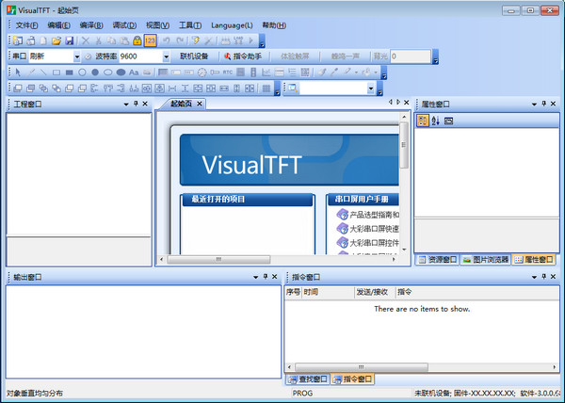Screen dimensions: 565x403
Task: Open the 产品选型指南 manual link
Action: 368,215
